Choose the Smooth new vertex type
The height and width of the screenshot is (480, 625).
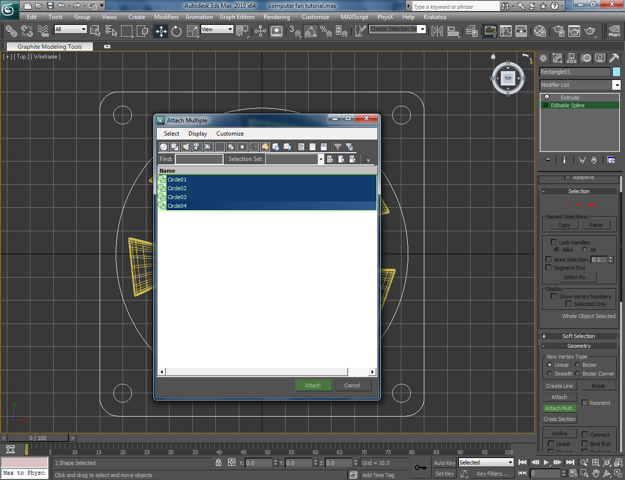(549, 374)
